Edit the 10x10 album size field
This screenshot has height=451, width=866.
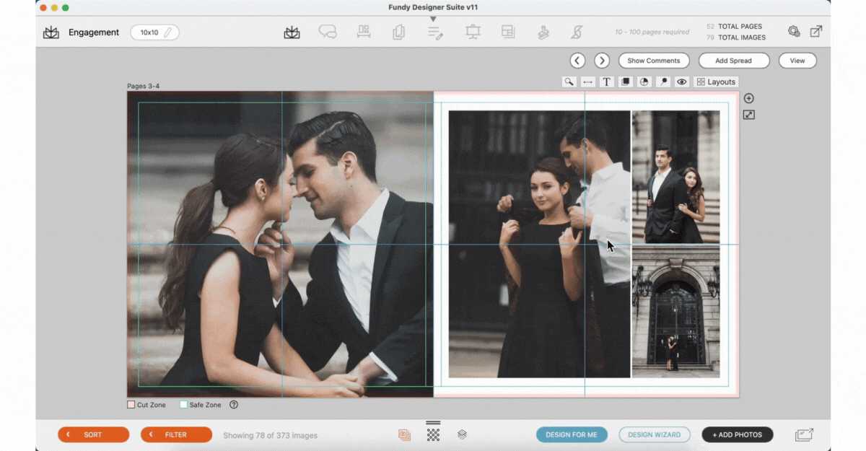click(x=154, y=32)
